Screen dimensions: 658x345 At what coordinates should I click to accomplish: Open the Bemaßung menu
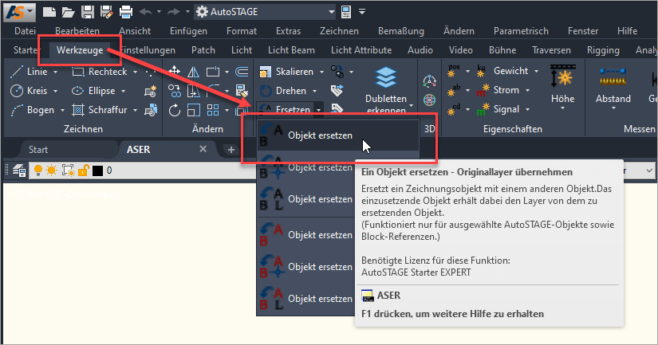coord(400,31)
